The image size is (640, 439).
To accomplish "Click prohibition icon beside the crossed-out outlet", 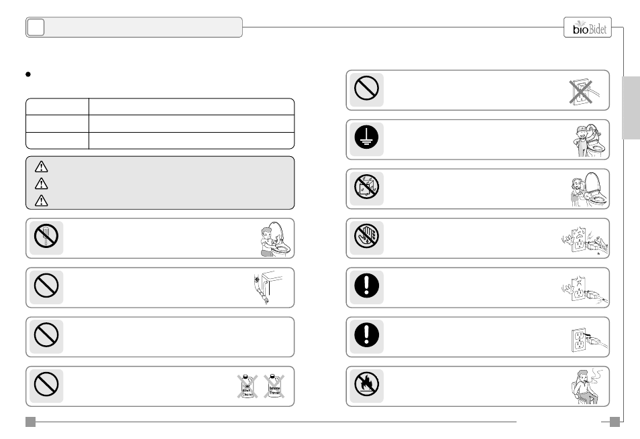I will click(x=366, y=88).
